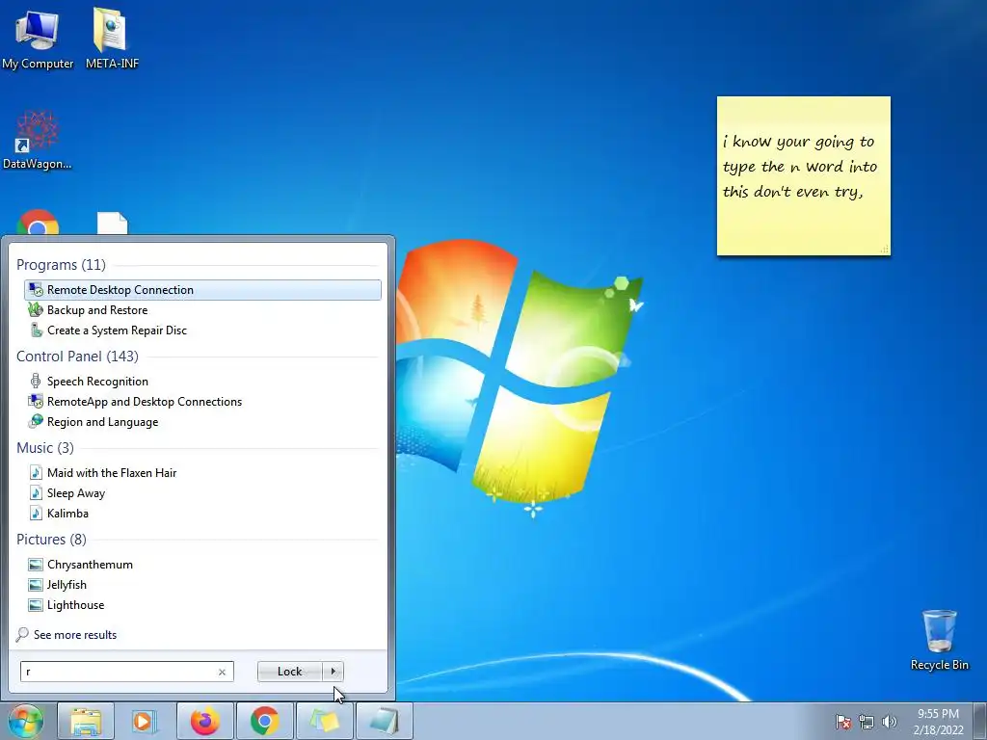Image resolution: width=987 pixels, height=740 pixels.
Task: Click the notepad taskbar icon
Action: coord(385,722)
